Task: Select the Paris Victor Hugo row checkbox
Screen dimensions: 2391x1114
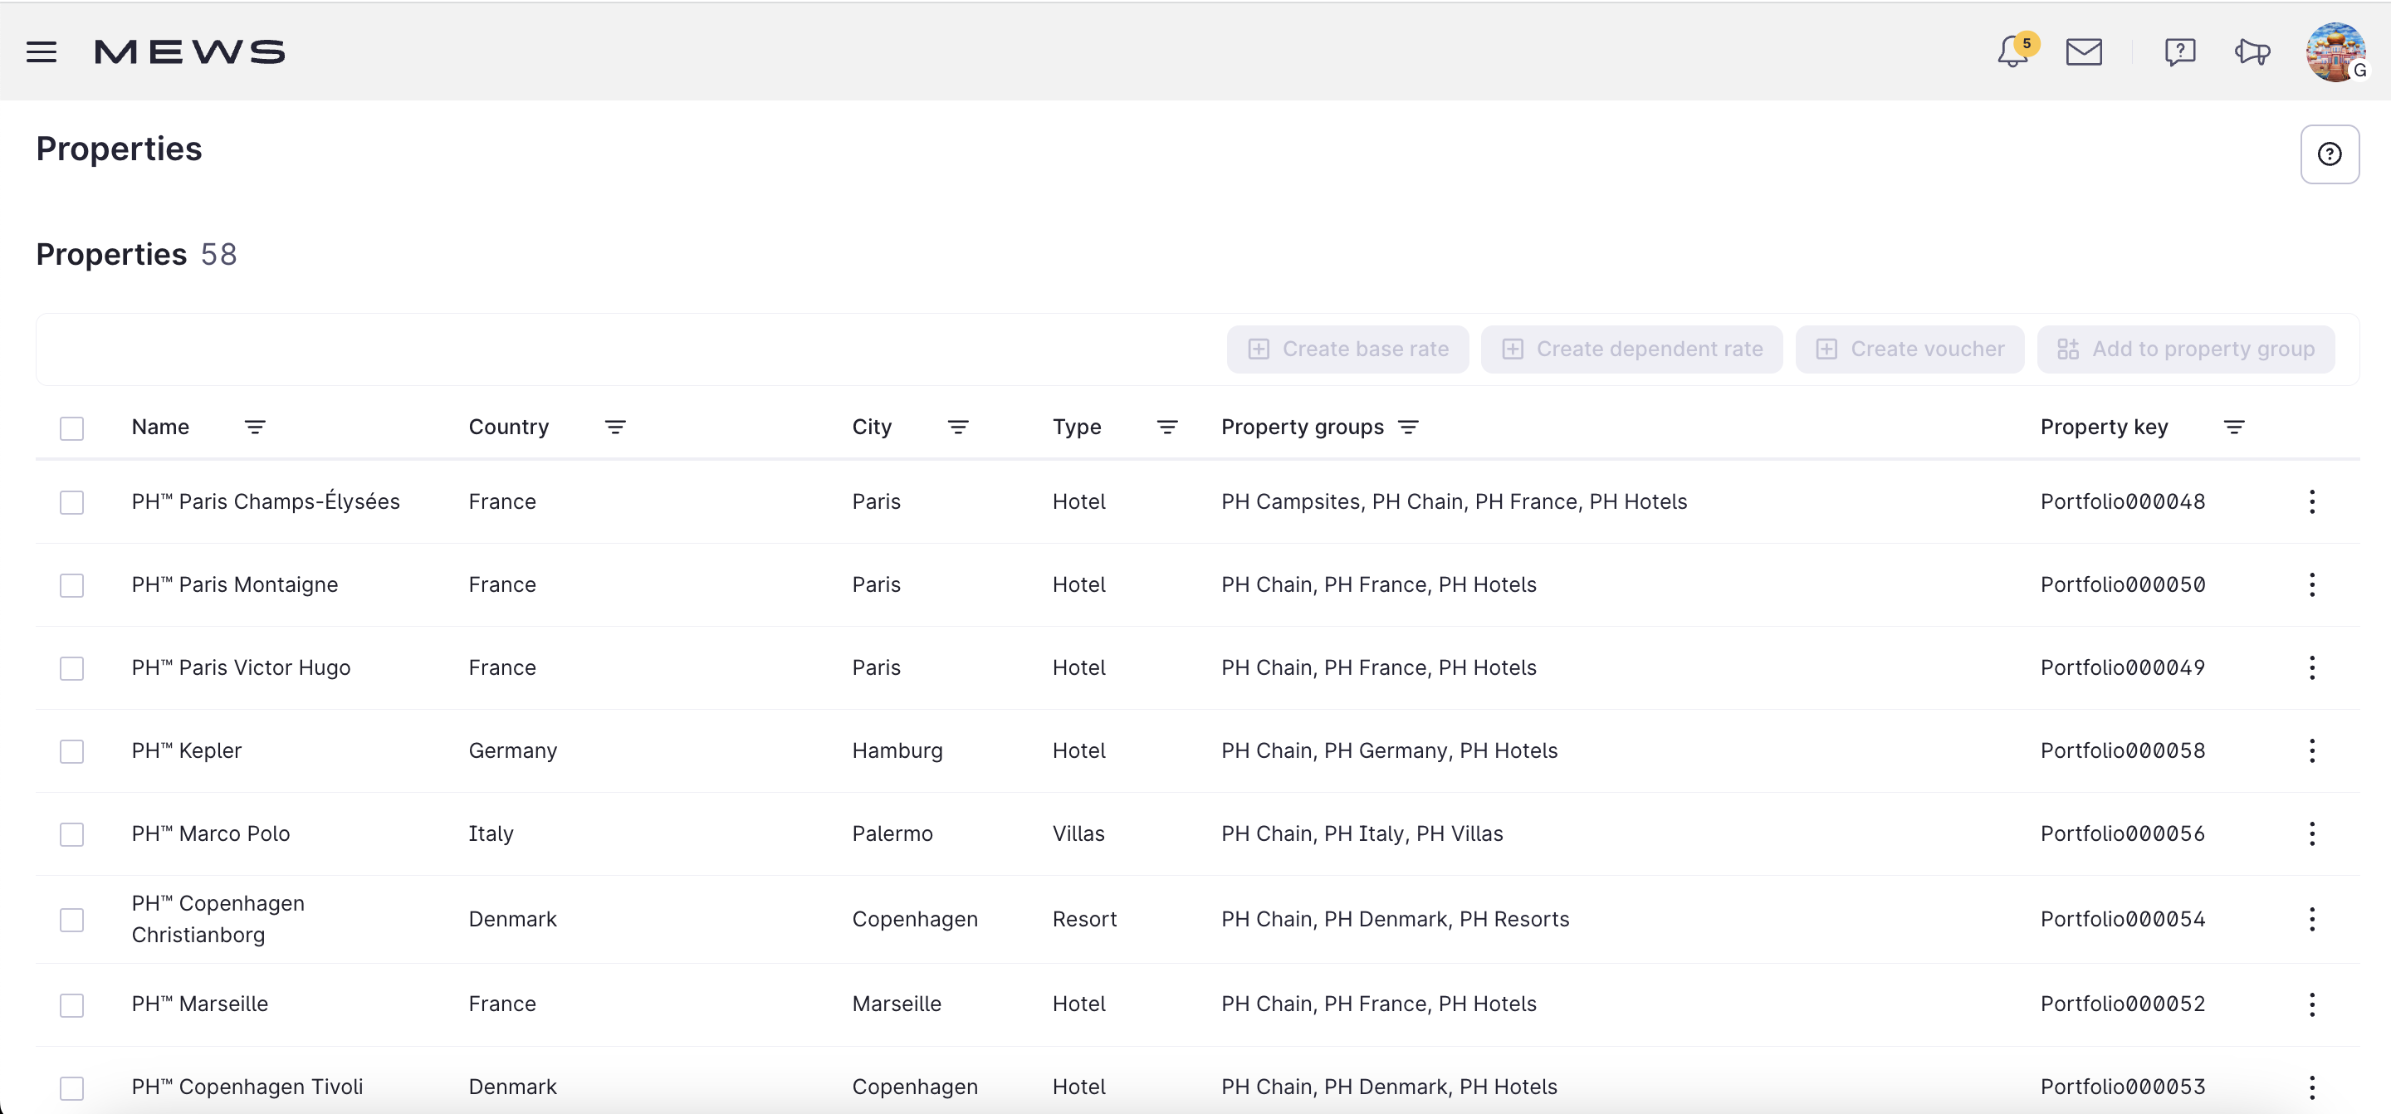Action: [71, 668]
